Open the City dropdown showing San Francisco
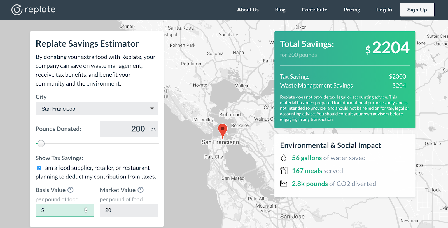 click(97, 108)
